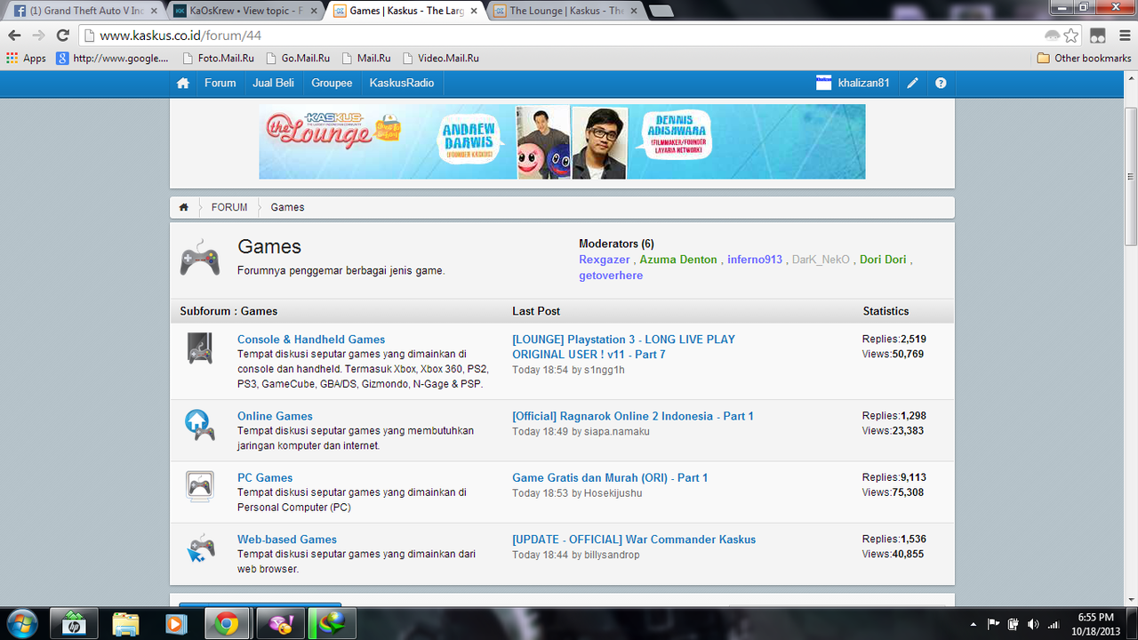
Task: Open Jual Beli in the navbar
Action: [274, 83]
